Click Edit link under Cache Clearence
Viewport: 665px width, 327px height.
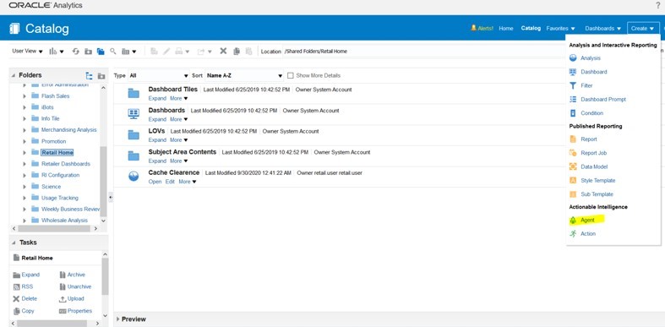170,182
